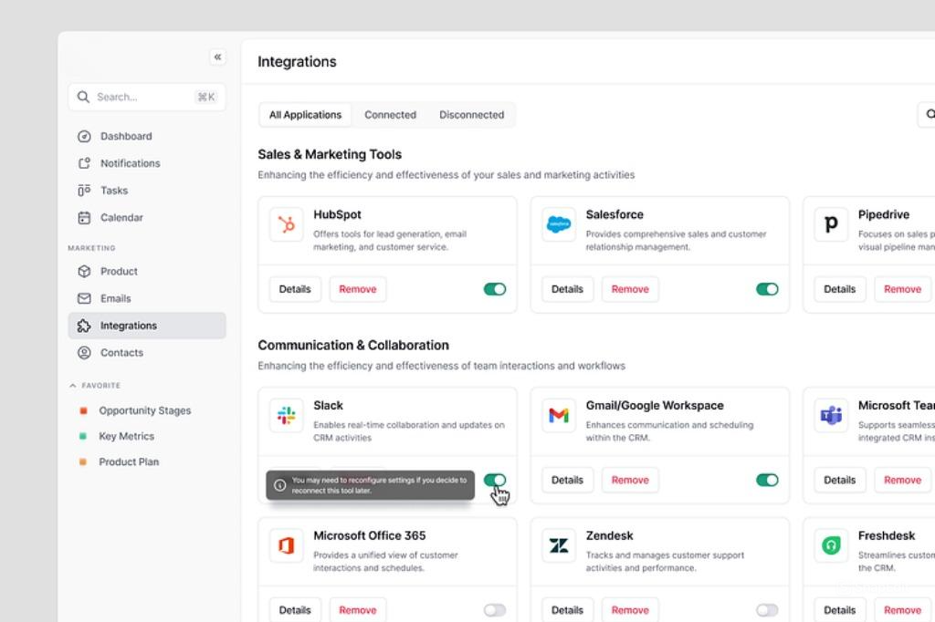Switch to the Disconnected tab

click(471, 115)
